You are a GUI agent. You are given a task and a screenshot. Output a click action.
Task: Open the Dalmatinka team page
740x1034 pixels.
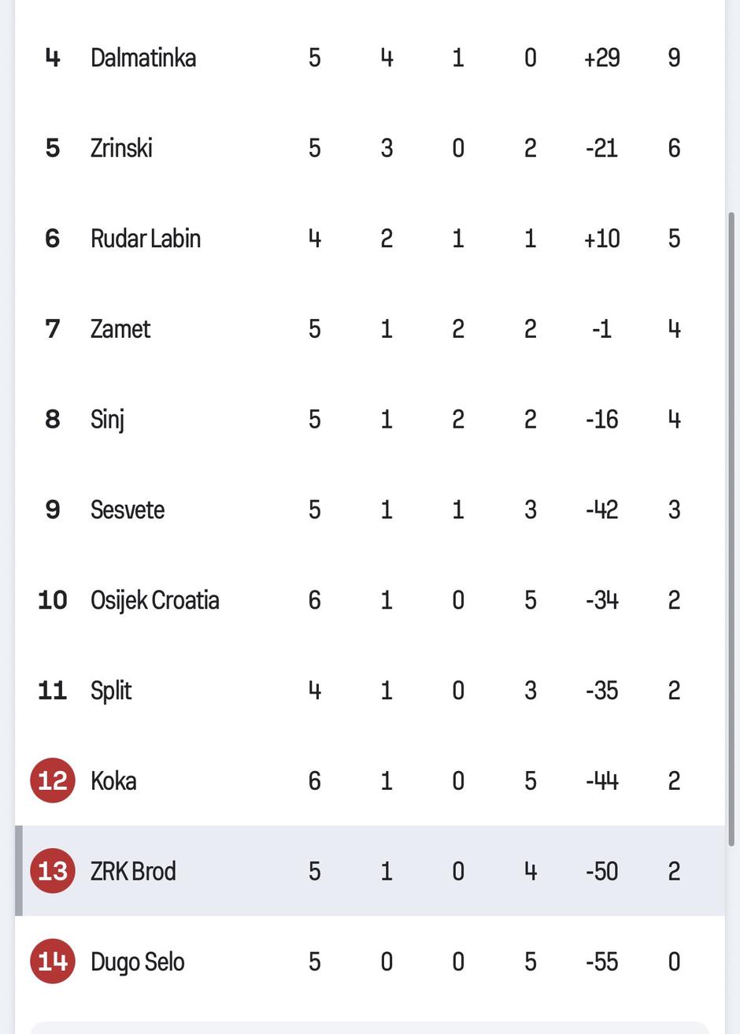(x=143, y=57)
